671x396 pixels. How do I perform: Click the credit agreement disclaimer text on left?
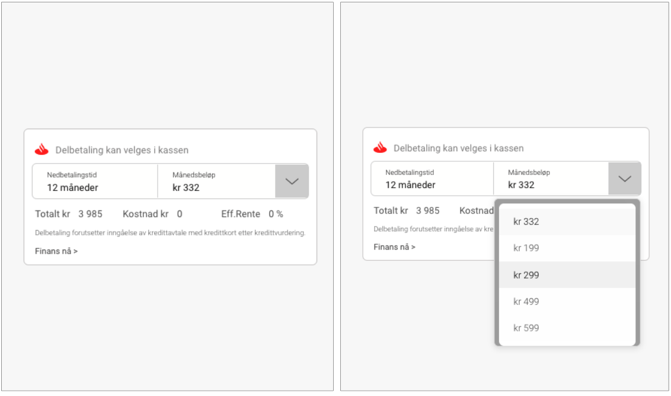point(170,233)
